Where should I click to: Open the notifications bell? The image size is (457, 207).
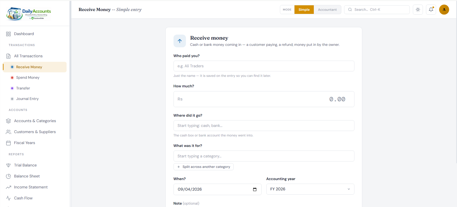tap(431, 10)
